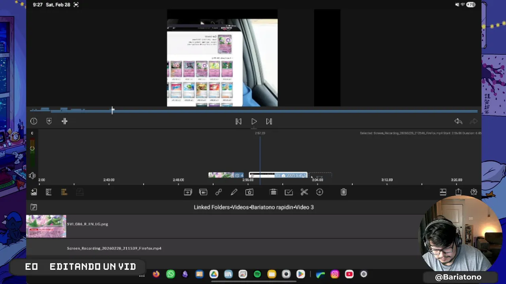The width and height of the screenshot is (506, 284).
Task: Split the clip with the scissors
Action: click(x=304, y=192)
